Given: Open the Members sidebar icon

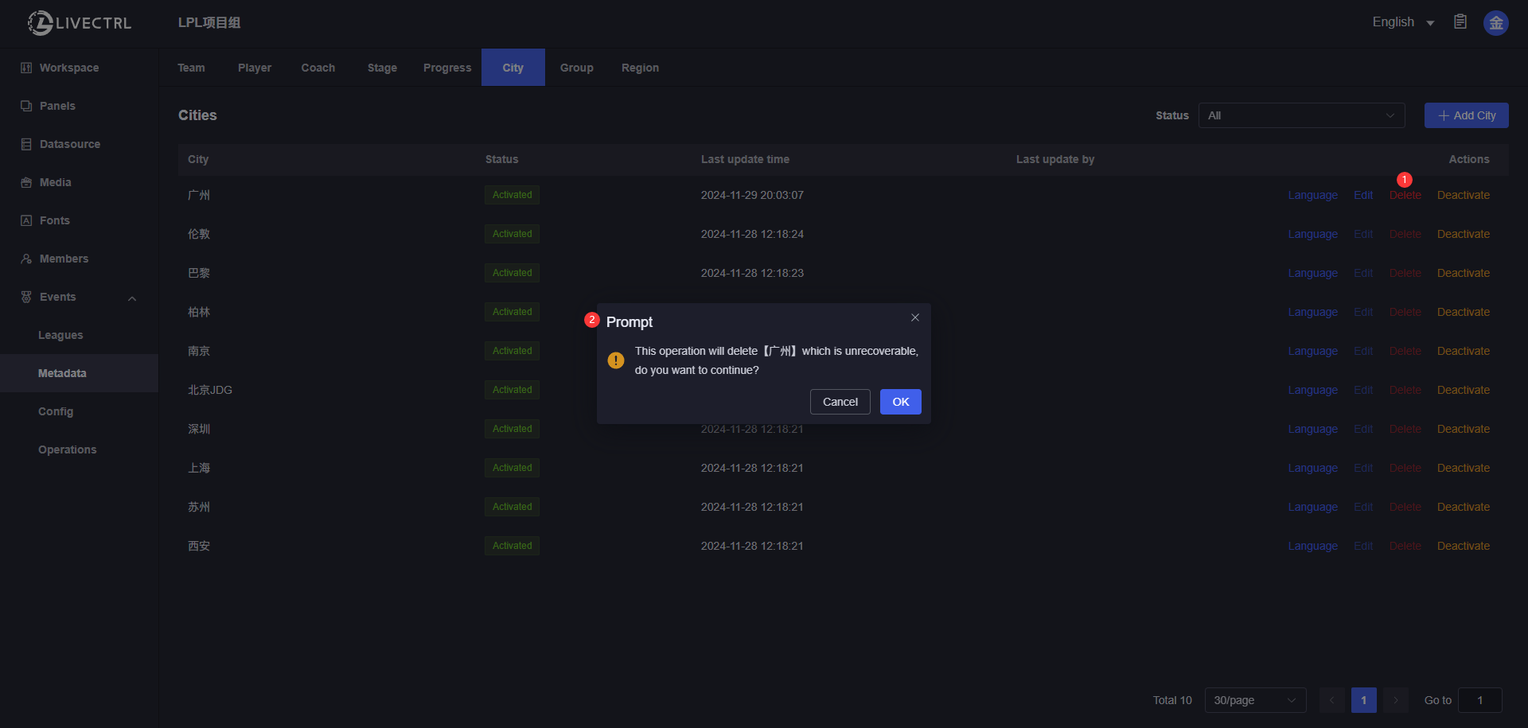Looking at the screenshot, I should pyautogui.click(x=26, y=259).
